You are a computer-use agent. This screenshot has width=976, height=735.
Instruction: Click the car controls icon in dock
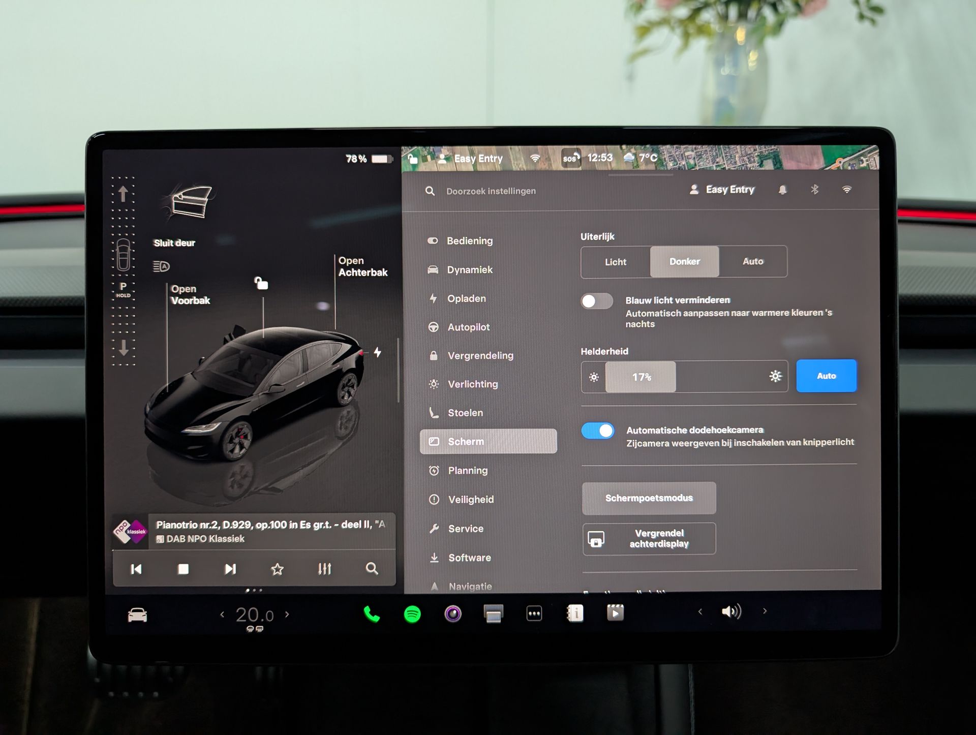pyautogui.click(x=137, y=616)
